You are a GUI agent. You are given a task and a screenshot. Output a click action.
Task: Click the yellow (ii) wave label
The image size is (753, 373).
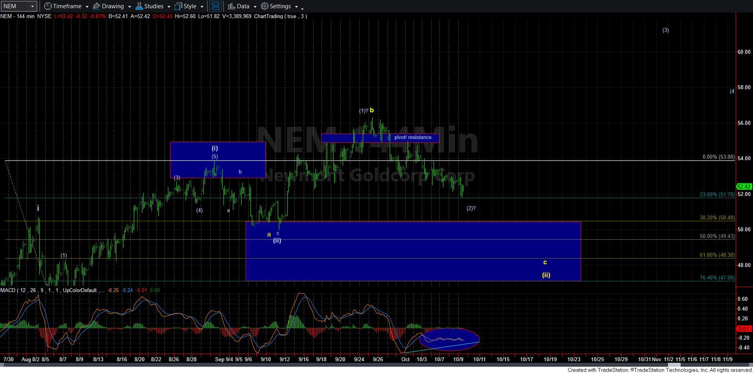coord(546,275)
